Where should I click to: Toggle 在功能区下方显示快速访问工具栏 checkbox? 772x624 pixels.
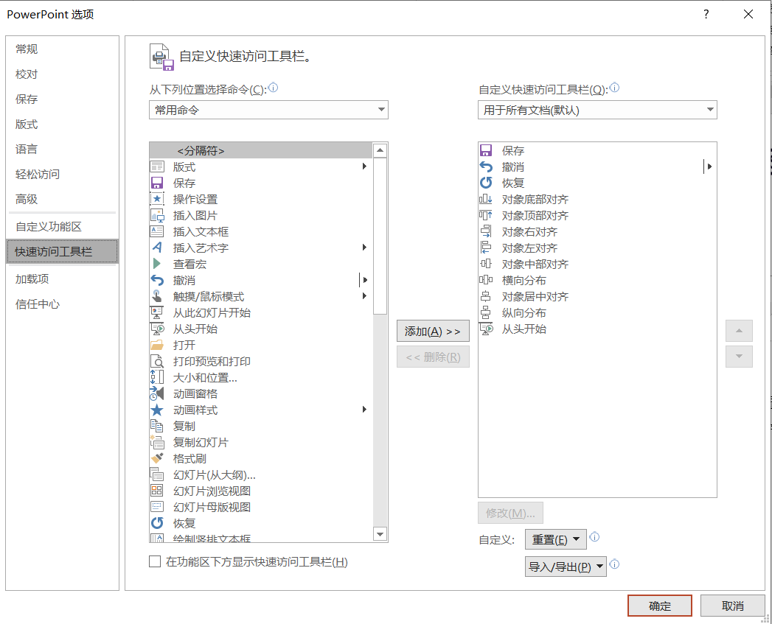[155, 561]
